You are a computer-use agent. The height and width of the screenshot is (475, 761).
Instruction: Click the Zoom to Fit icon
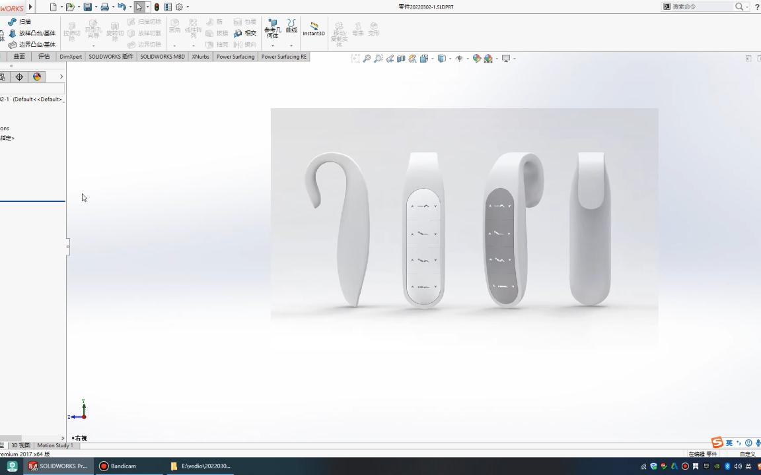coord(367,59)
